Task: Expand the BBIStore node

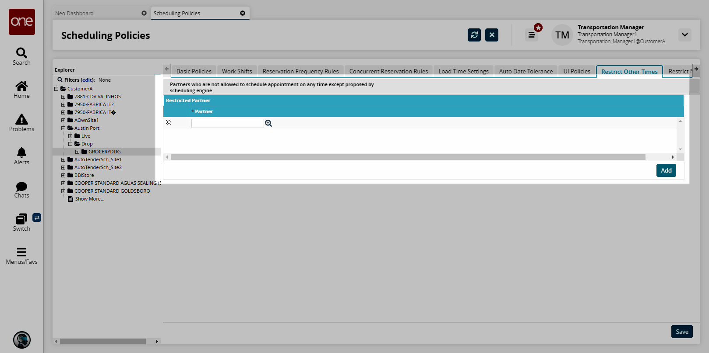Action: (63, 175)
